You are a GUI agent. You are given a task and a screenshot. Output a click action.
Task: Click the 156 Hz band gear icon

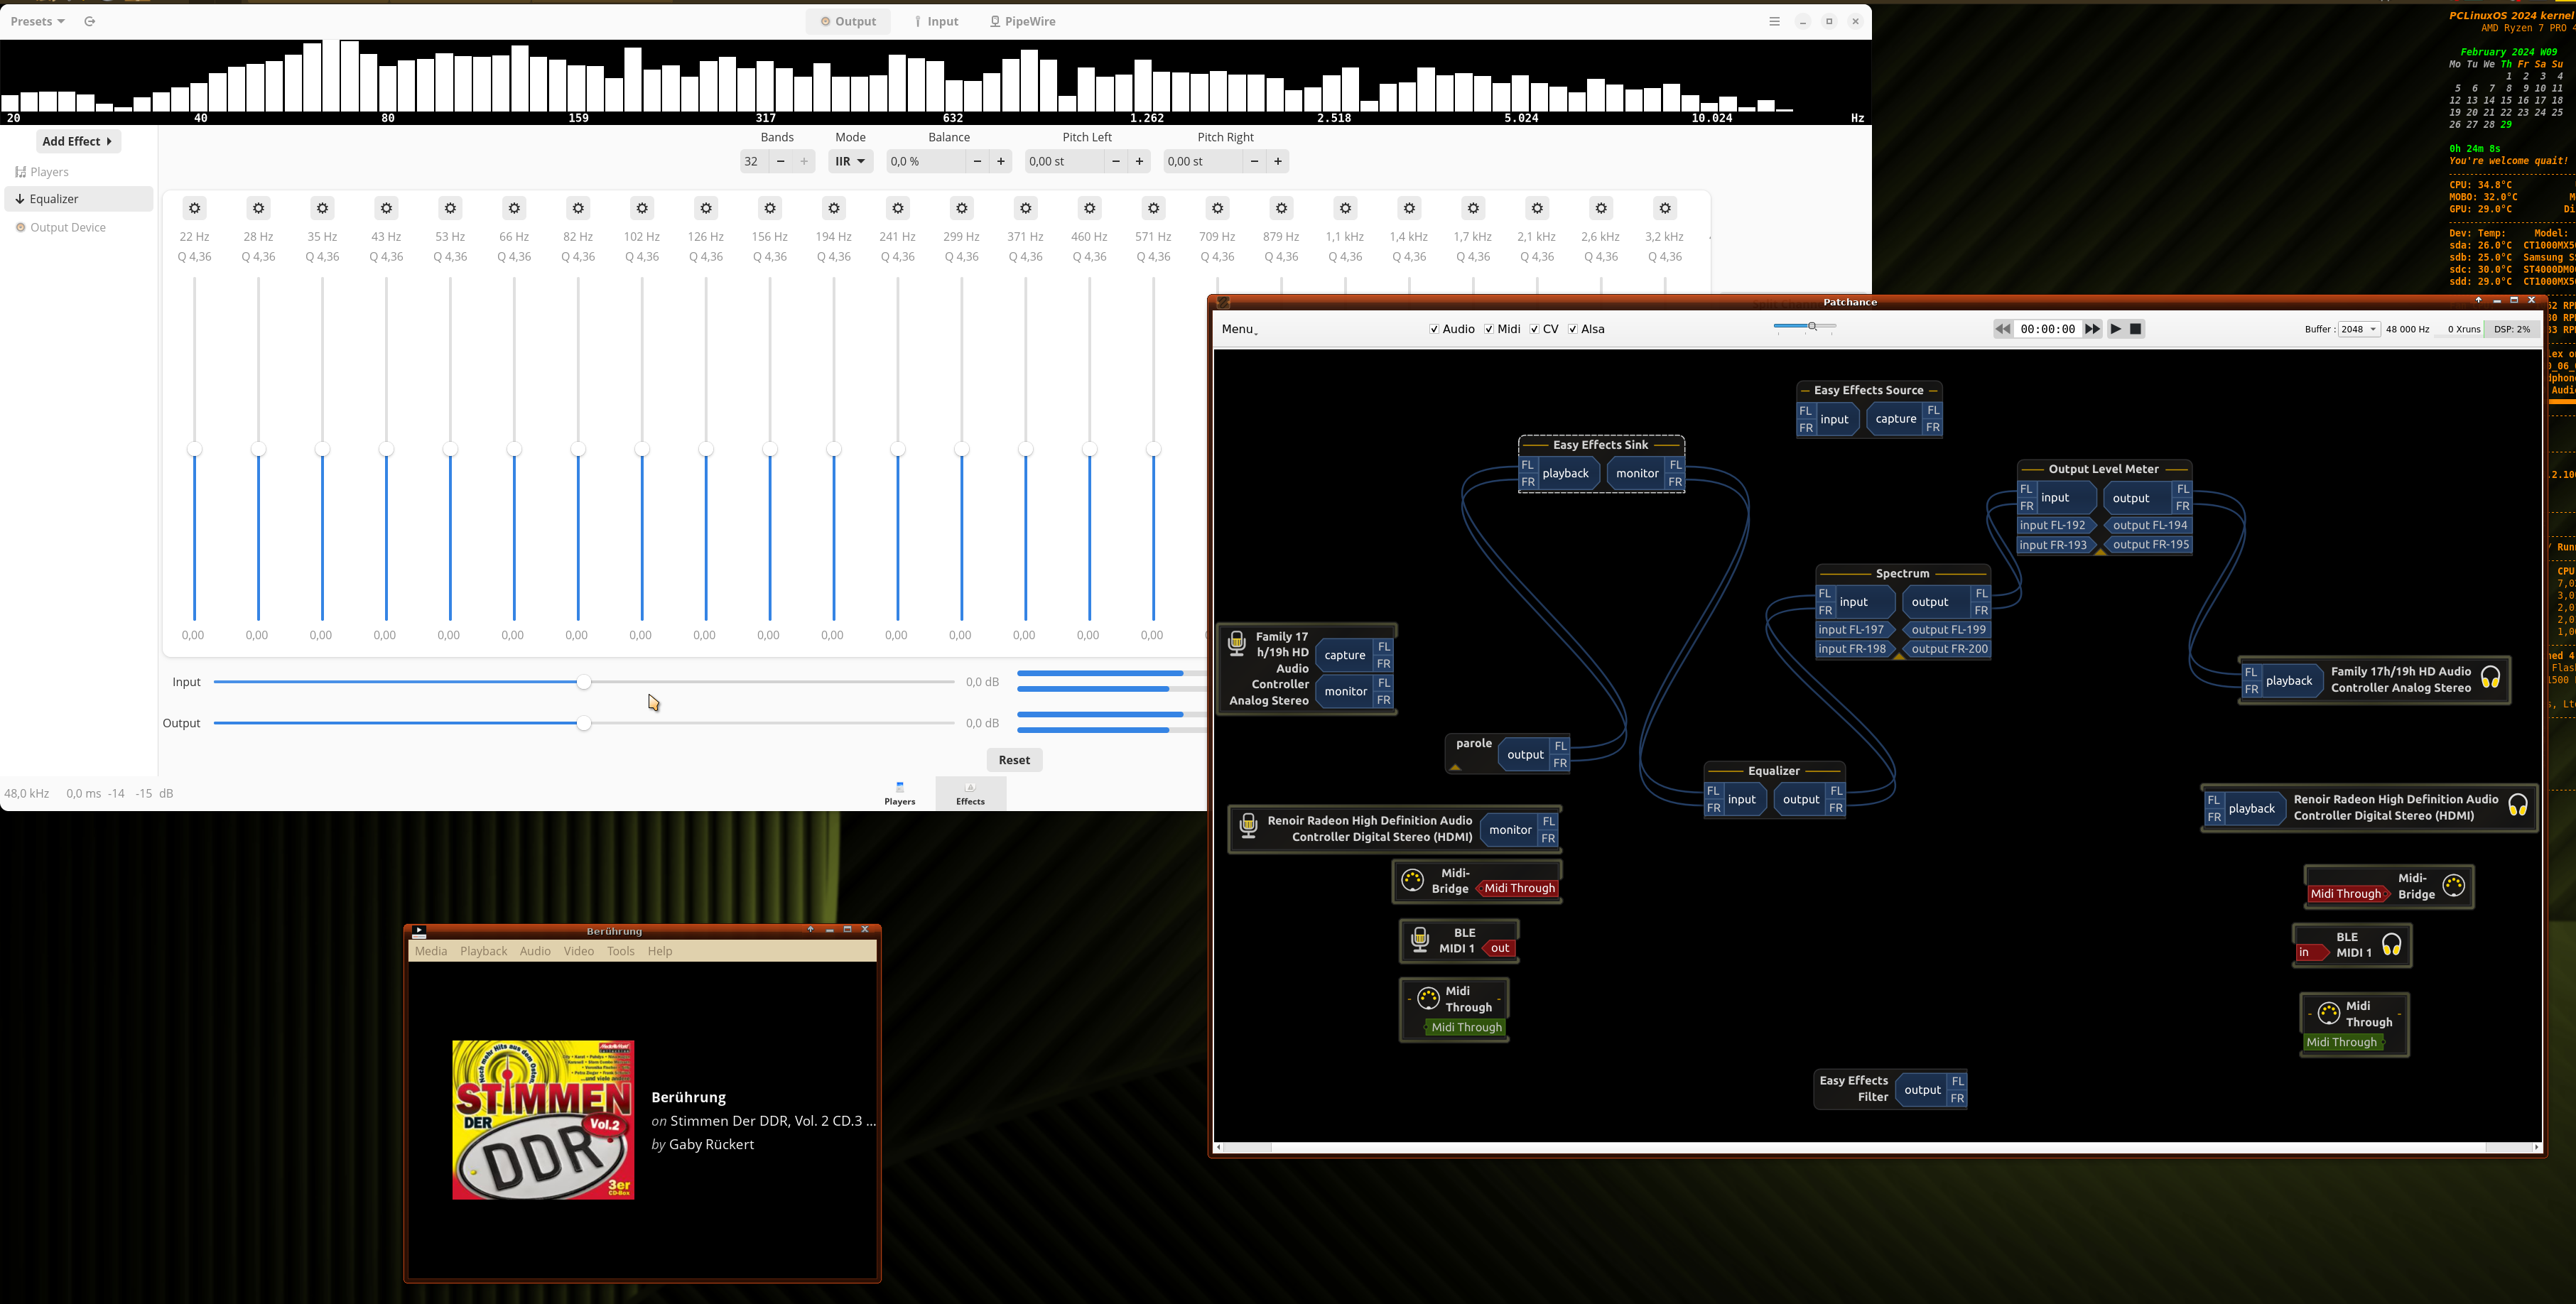click(770, 208)
